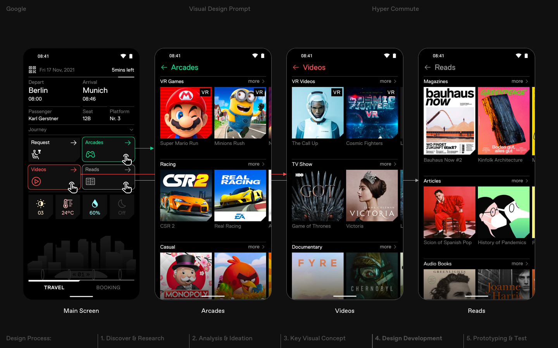Play The Call Up VR video
Image resolution: width=558 pixels, height=348 pixels.
coord(318,113)
